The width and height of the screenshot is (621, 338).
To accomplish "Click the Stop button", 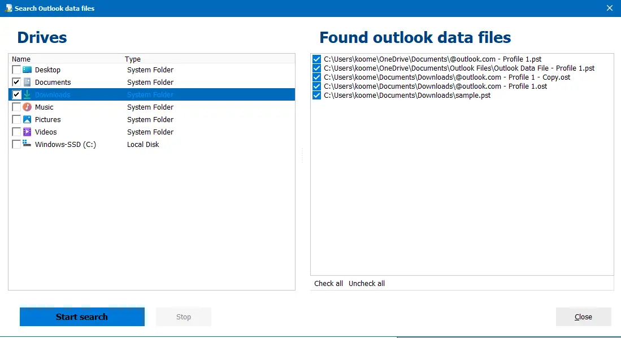I will (x=183, y=317).
